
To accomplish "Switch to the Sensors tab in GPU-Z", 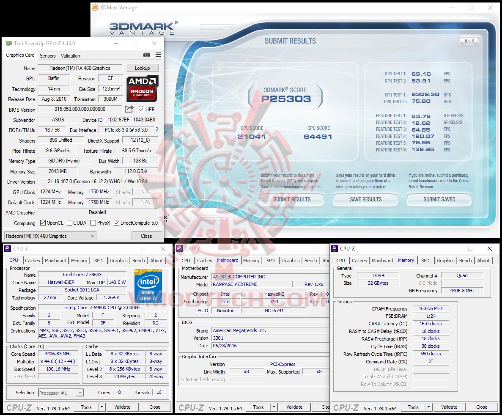I will 48,56.
